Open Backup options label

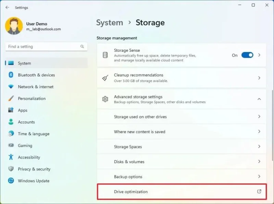pyautogui.click(x=128, y=177)
